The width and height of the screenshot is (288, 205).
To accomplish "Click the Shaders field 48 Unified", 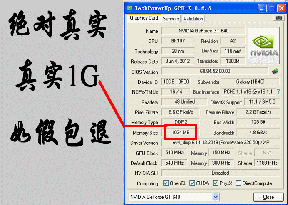I will pos(184,102).
